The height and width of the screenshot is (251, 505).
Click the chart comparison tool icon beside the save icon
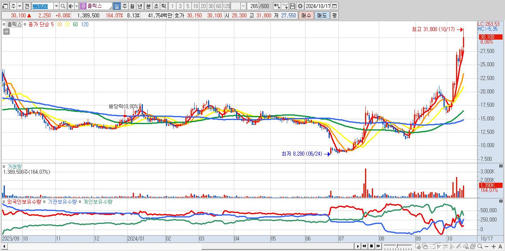(x=284, y=6)
